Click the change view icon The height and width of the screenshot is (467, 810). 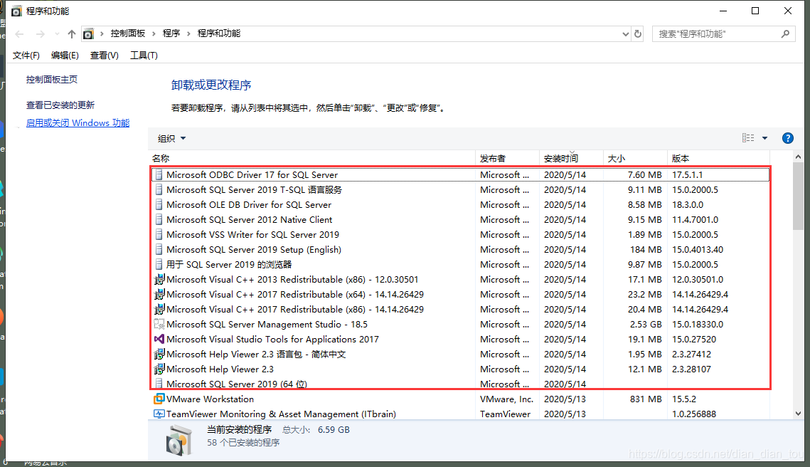pos(748,137)
